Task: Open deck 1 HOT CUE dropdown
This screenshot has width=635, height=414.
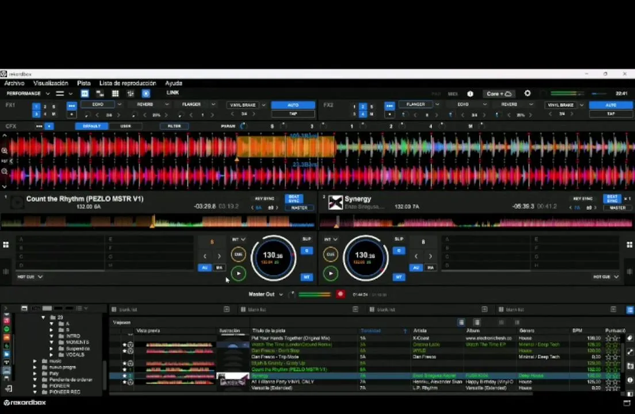Action: (30, 277)
